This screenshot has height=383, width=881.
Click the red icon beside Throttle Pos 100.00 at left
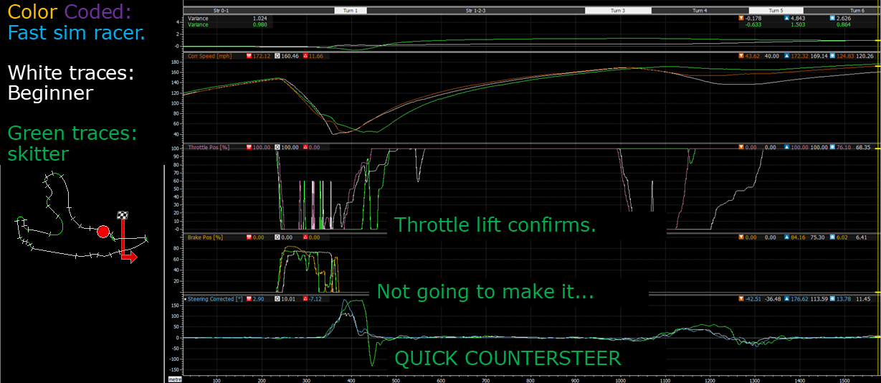[x=248, y=147]
